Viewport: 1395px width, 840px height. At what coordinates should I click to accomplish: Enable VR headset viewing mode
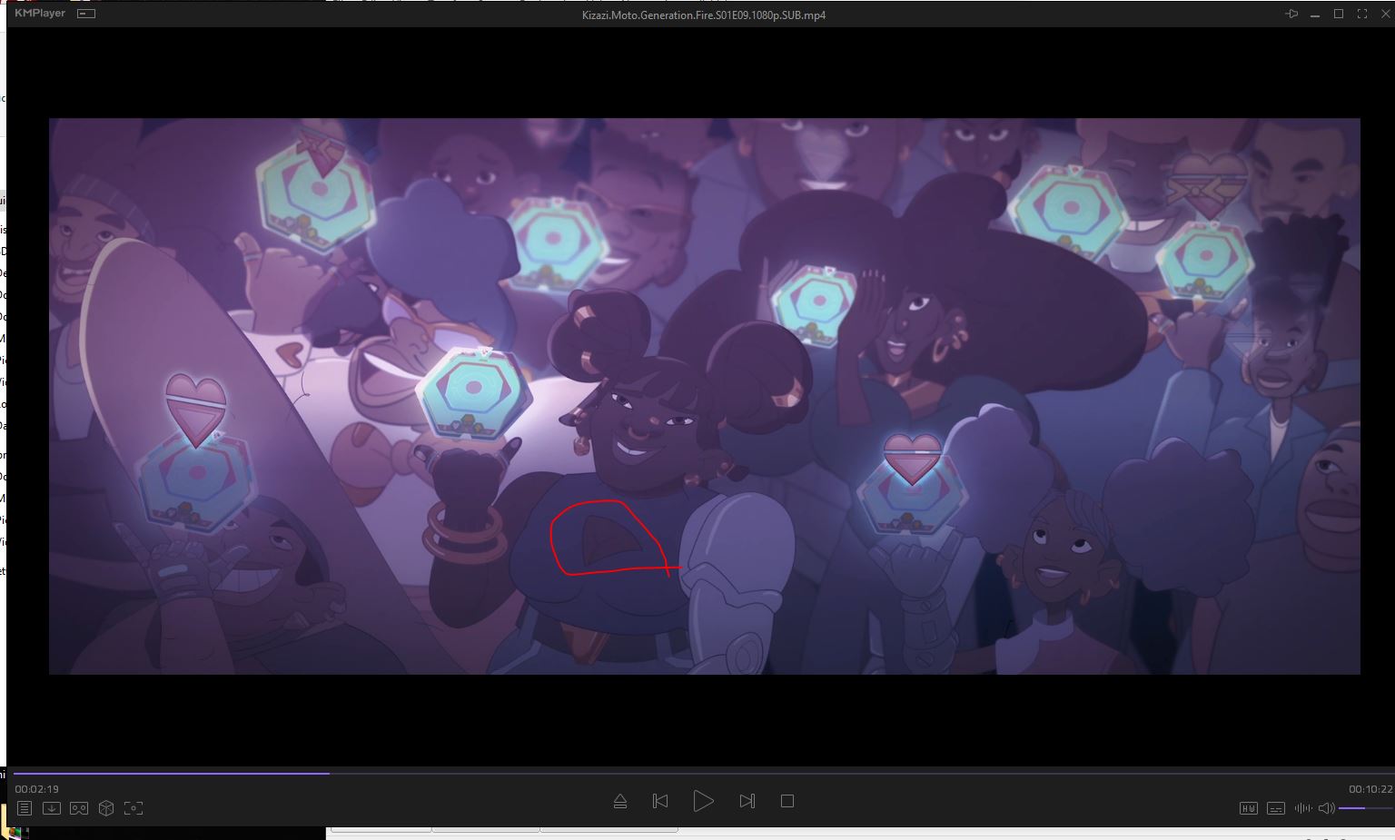pyautogui.click(x=79, y=808)
